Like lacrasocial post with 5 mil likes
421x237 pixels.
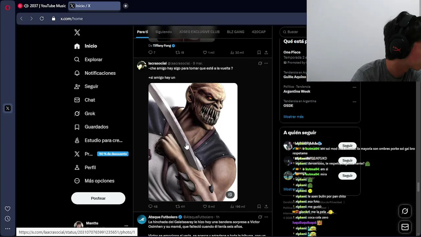click(208, 206)
